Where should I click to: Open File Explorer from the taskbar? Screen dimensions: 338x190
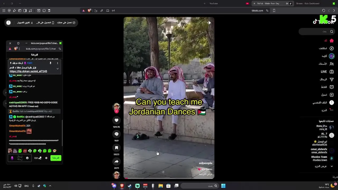[x=161, y=186]
